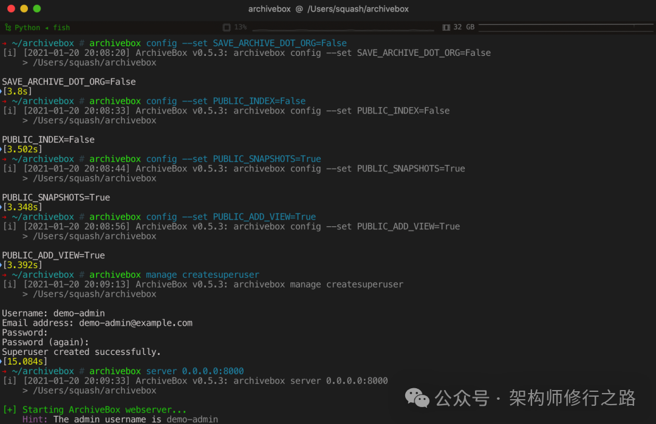Click the window title showing archivebox path

coord(328,9)
